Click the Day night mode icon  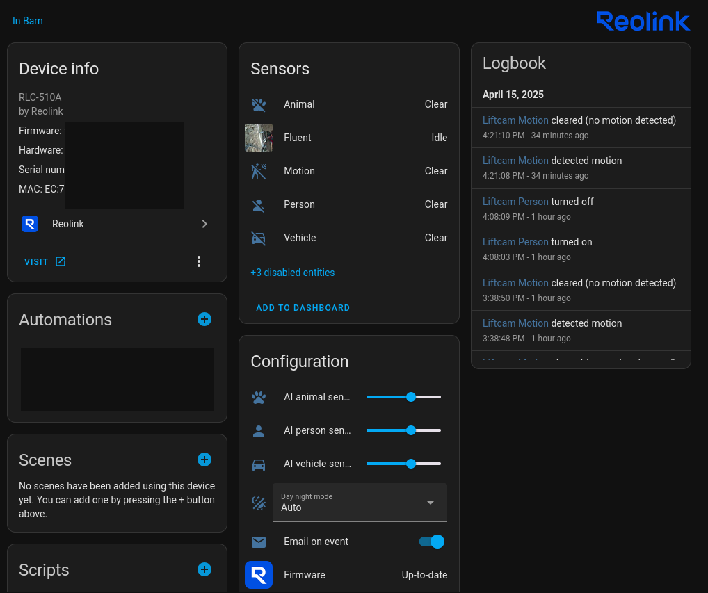258,503
